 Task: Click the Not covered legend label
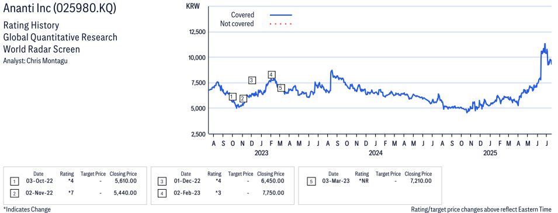237,24
